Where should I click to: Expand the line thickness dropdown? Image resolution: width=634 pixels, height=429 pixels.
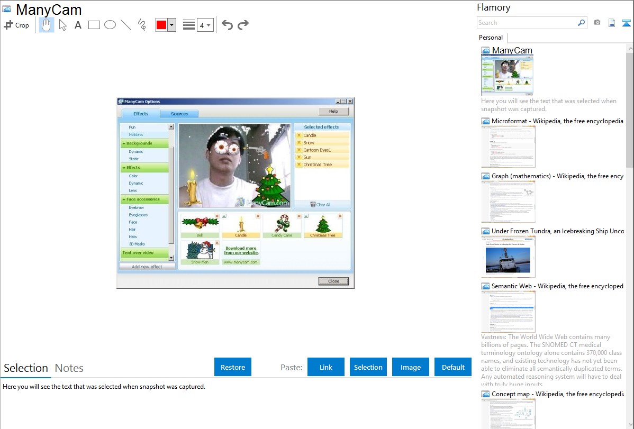205,25
